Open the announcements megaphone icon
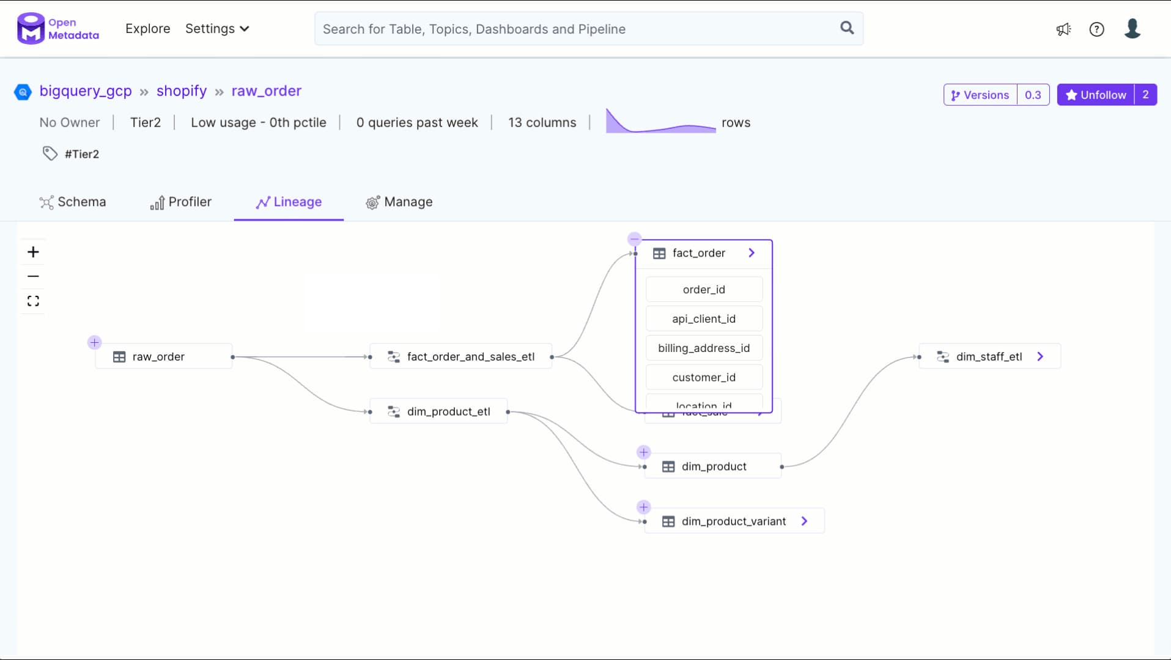The height and width of the screenshot is (660, 1171). click(1063, 29)
